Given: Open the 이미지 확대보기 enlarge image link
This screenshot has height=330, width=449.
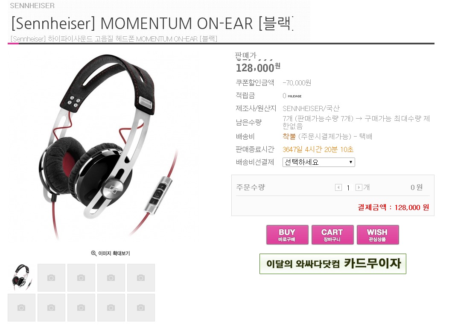Looking at the screenshot, I should (111, 253).
